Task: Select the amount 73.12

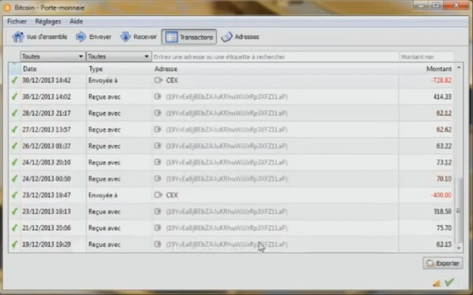Action: click(444, 162)
